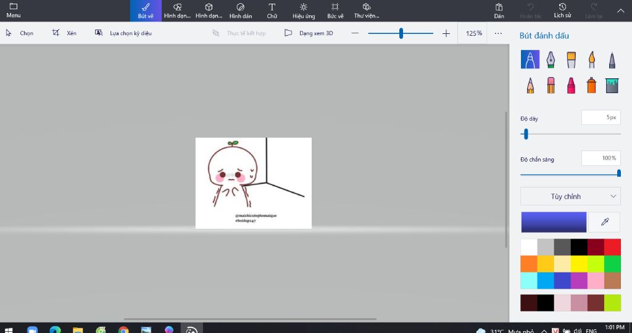632x333 pixels.
Task: Choose the orange color swatch
Action: point(529,264)
